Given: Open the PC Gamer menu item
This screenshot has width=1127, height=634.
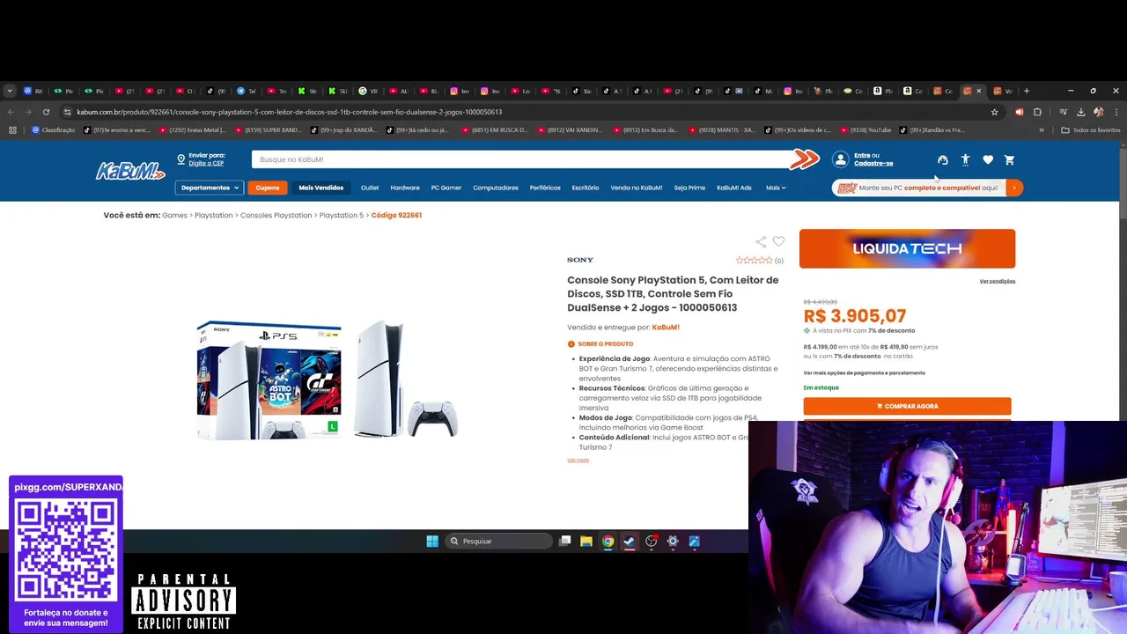Looking at the screenshot, I should tap(446, 188).
